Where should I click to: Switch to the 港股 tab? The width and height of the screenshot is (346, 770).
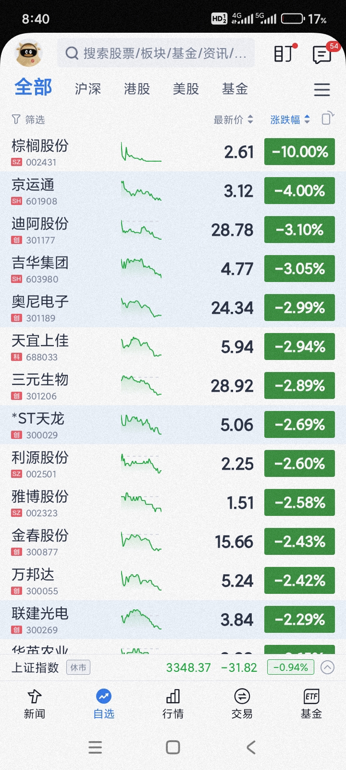point(137,89)
